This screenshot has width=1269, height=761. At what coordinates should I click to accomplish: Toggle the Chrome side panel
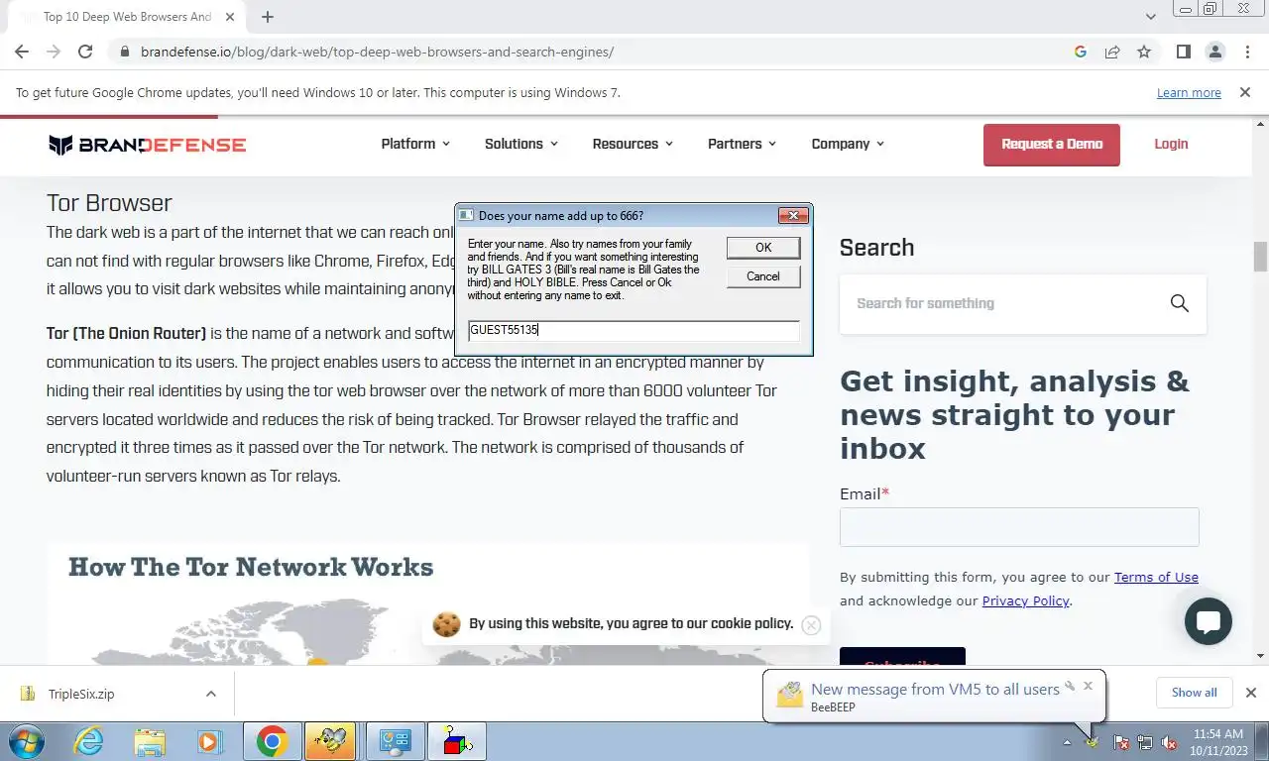(1184, 52)
